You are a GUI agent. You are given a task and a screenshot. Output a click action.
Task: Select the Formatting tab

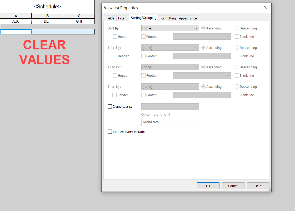click(168, 18)
